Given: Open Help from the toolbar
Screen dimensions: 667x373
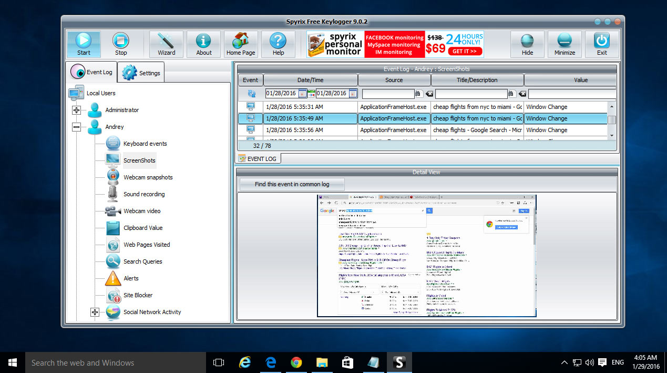Looking at the screenshot, I should 278,44.
